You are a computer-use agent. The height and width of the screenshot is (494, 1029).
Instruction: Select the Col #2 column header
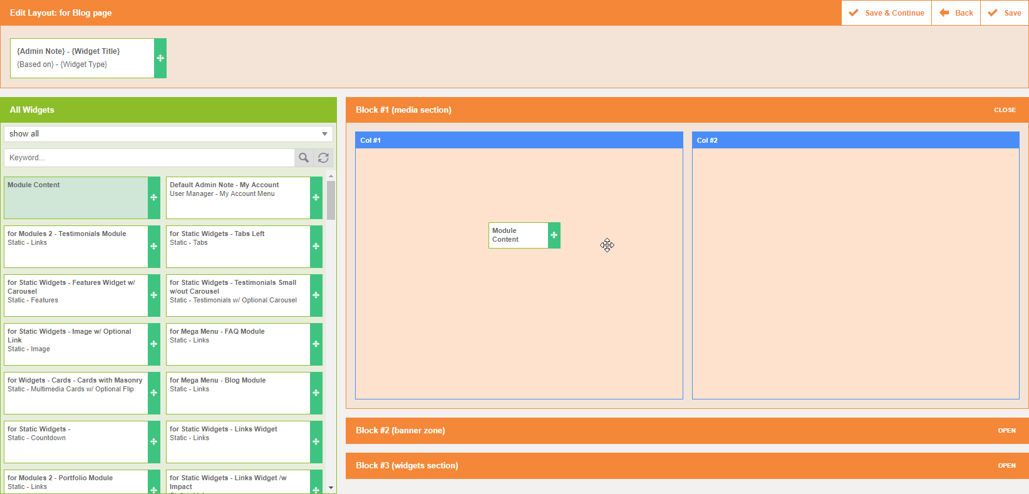tap(856, 140)
